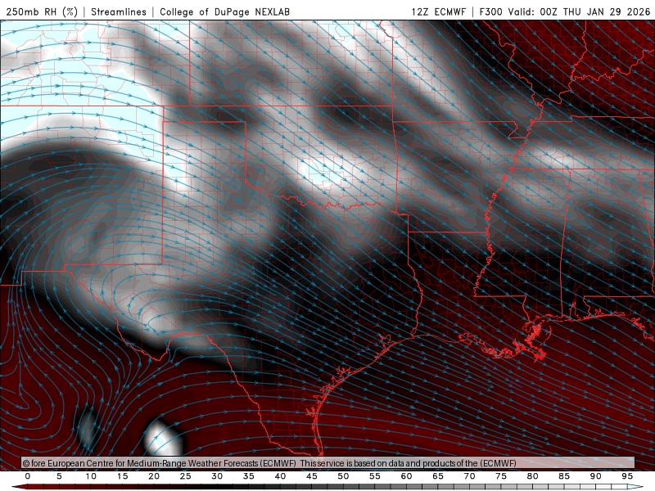Click the '40' value on color scale

[280, 476]
